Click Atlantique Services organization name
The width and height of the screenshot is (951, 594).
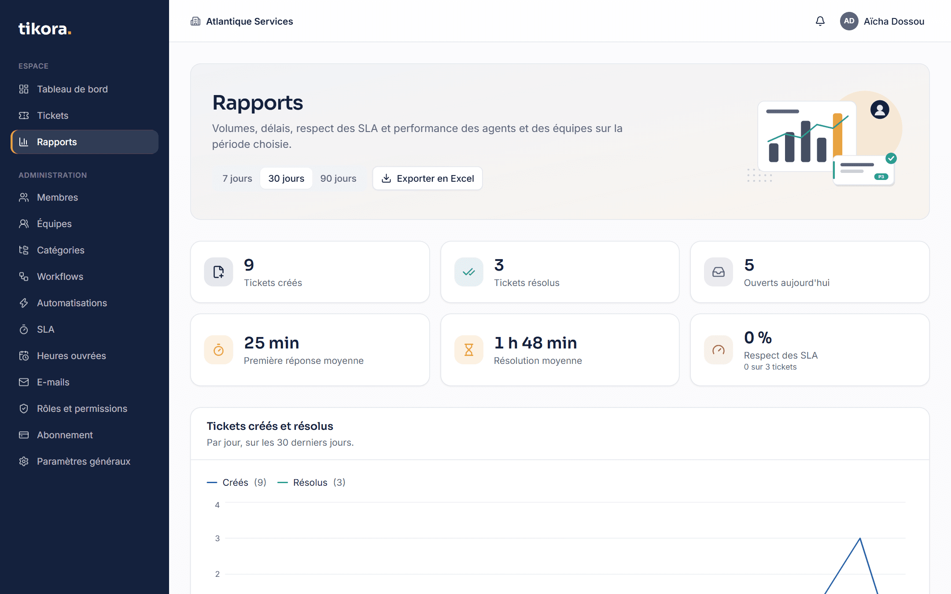click(249, 21)
